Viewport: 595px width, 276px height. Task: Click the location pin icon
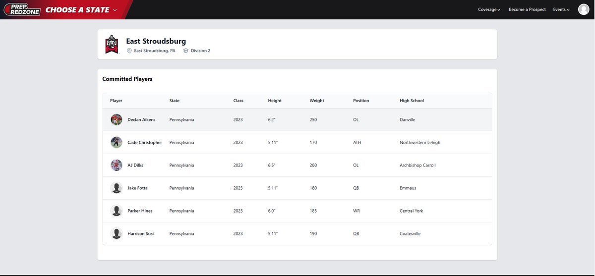click(x=129, y=51)
